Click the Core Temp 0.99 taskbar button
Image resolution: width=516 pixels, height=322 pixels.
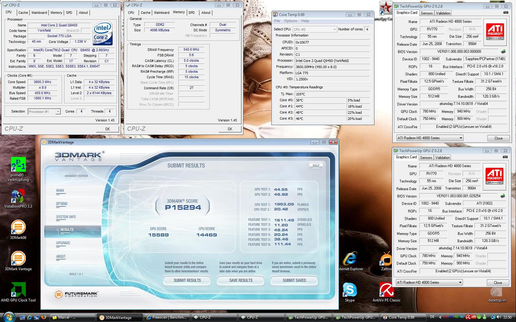pos(402,317)
